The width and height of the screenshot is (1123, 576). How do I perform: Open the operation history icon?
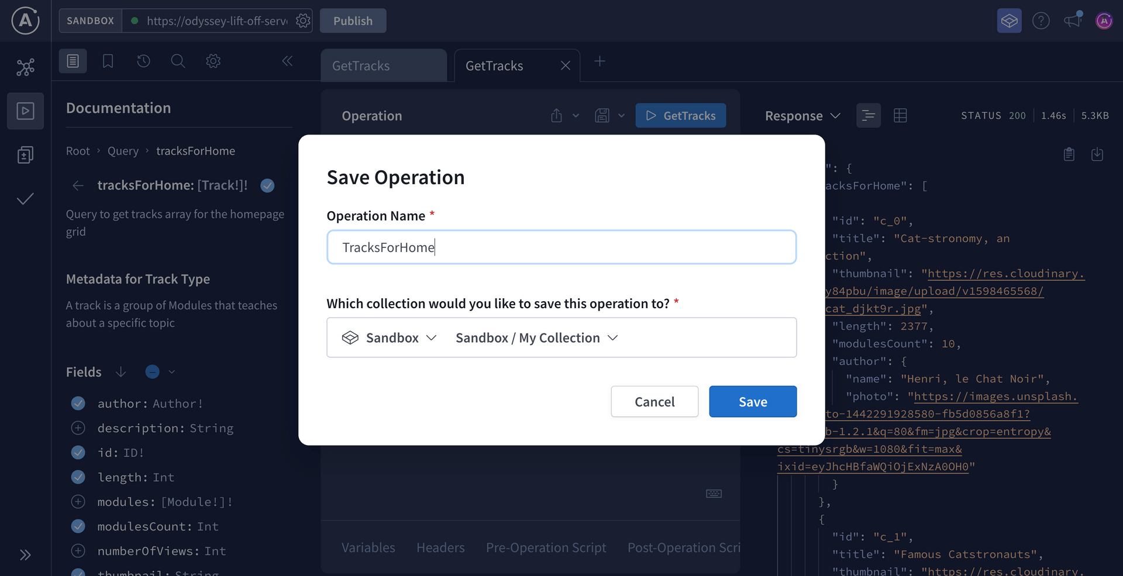tap(143, 61)
